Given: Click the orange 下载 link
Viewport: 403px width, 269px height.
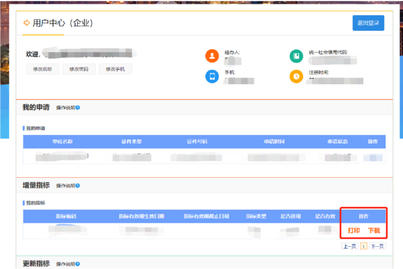Looking at the screenshot, I should click(x=374, y=231).
